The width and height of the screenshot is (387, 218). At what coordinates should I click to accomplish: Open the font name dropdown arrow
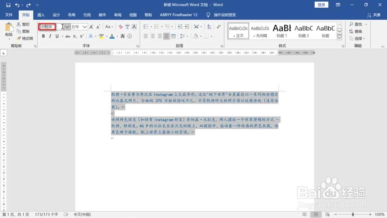pos(67,27)
